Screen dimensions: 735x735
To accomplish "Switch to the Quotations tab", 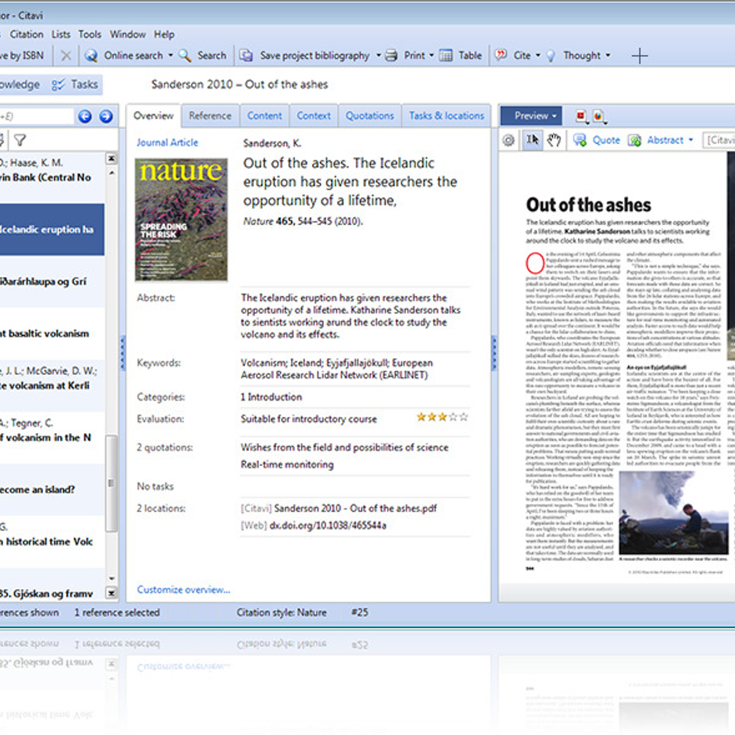I will pyautogui.click(x=369, y=115).
